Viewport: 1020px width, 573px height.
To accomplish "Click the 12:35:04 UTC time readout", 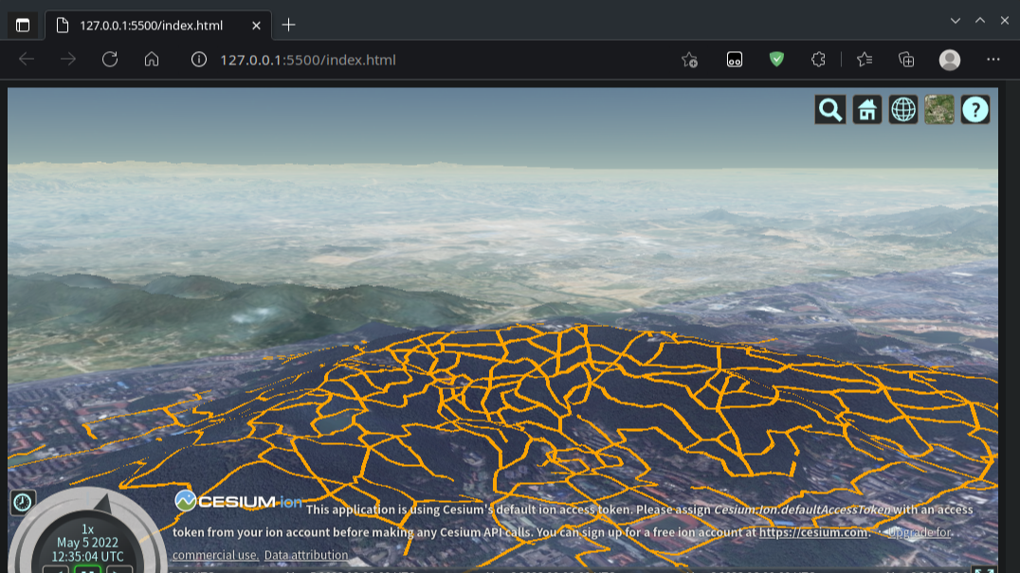I will point(88,557).
